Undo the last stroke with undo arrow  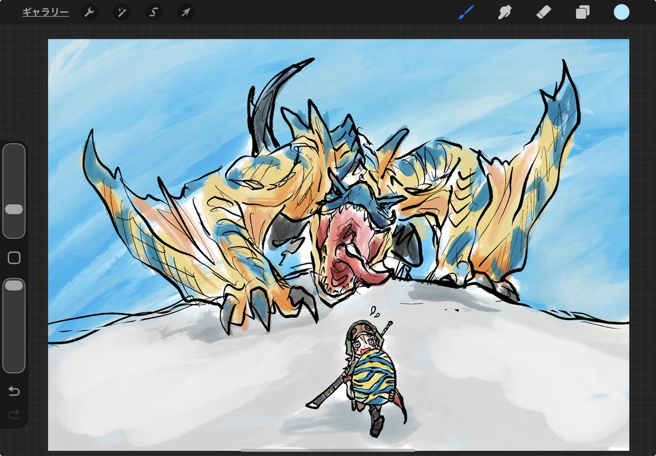tap(14, 391)
